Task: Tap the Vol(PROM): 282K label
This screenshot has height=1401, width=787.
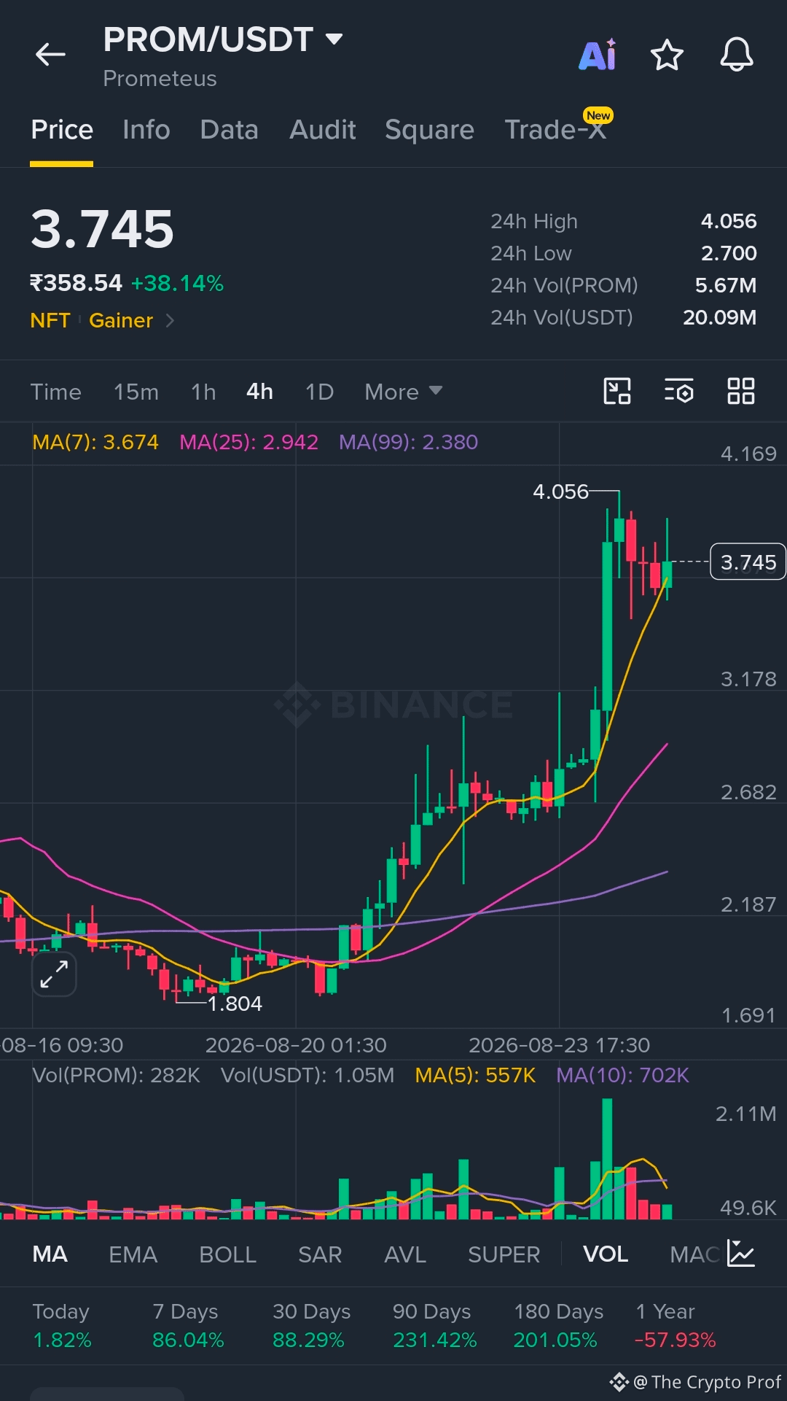Action: (116, 1075)
